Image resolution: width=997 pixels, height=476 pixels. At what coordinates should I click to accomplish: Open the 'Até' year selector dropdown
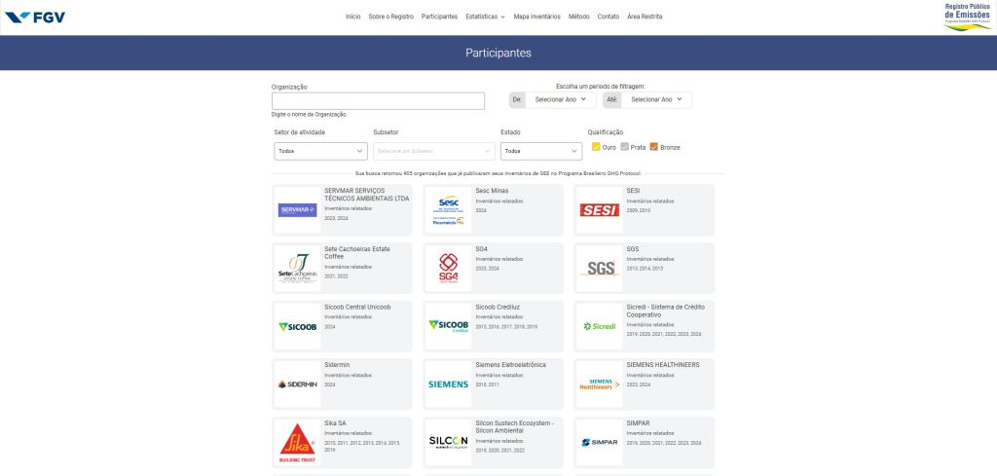tap(656, 99)
